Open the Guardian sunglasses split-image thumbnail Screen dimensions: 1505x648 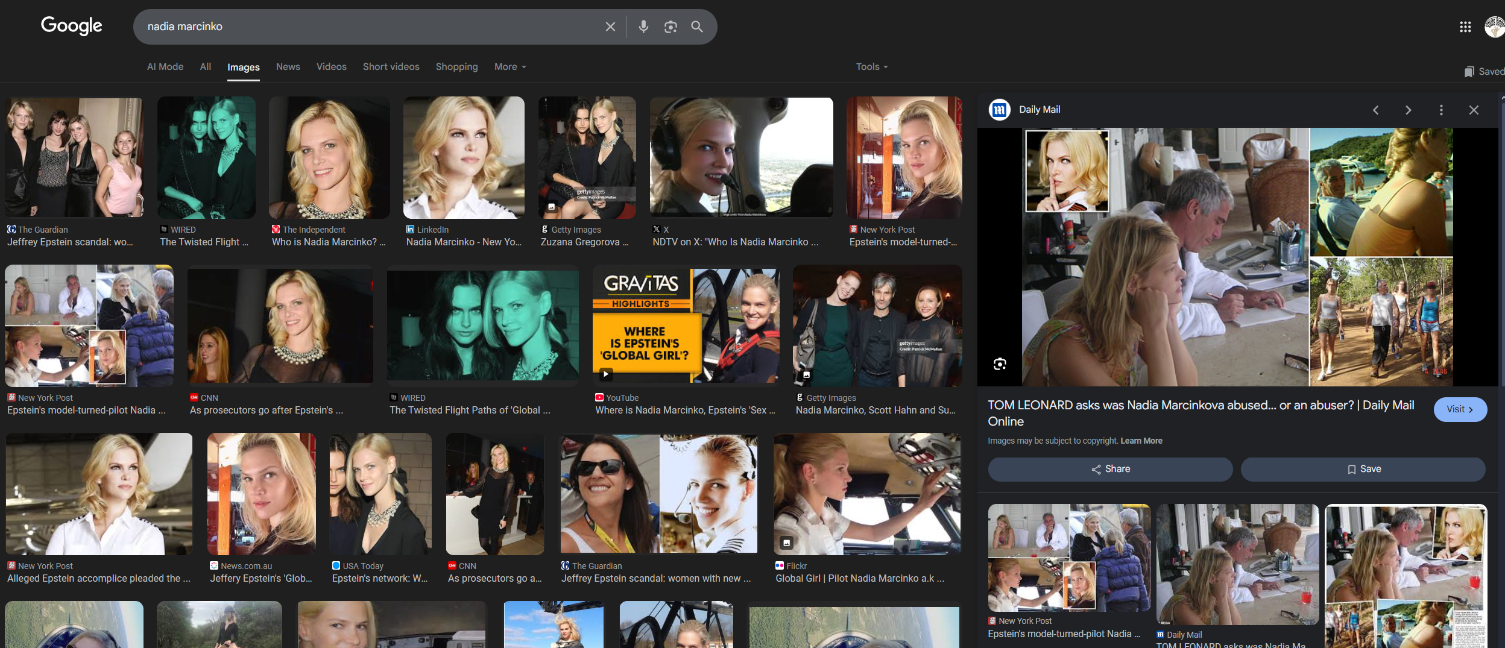point(658,493)
